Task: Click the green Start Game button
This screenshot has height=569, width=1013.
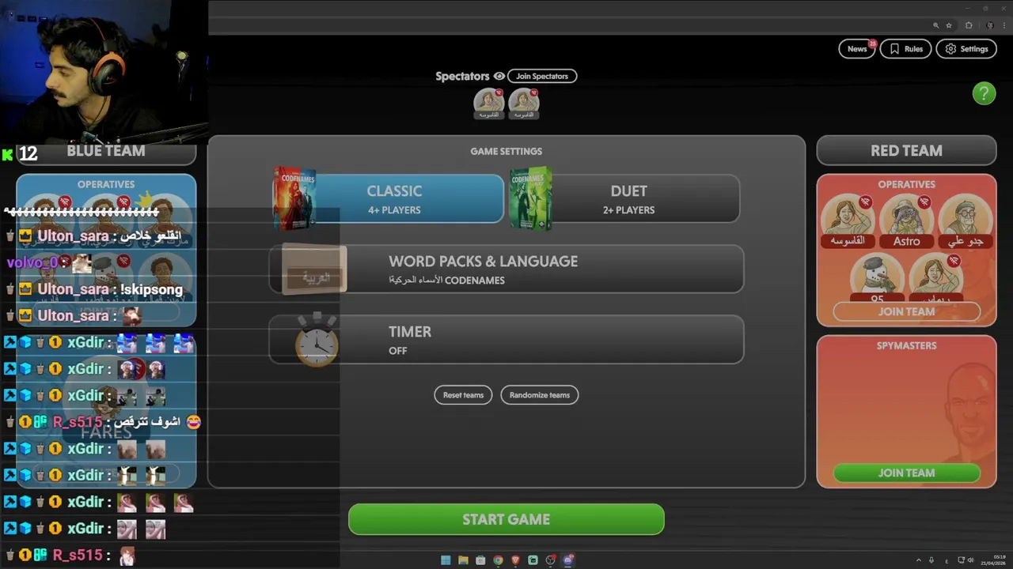Action: (506, 519)
